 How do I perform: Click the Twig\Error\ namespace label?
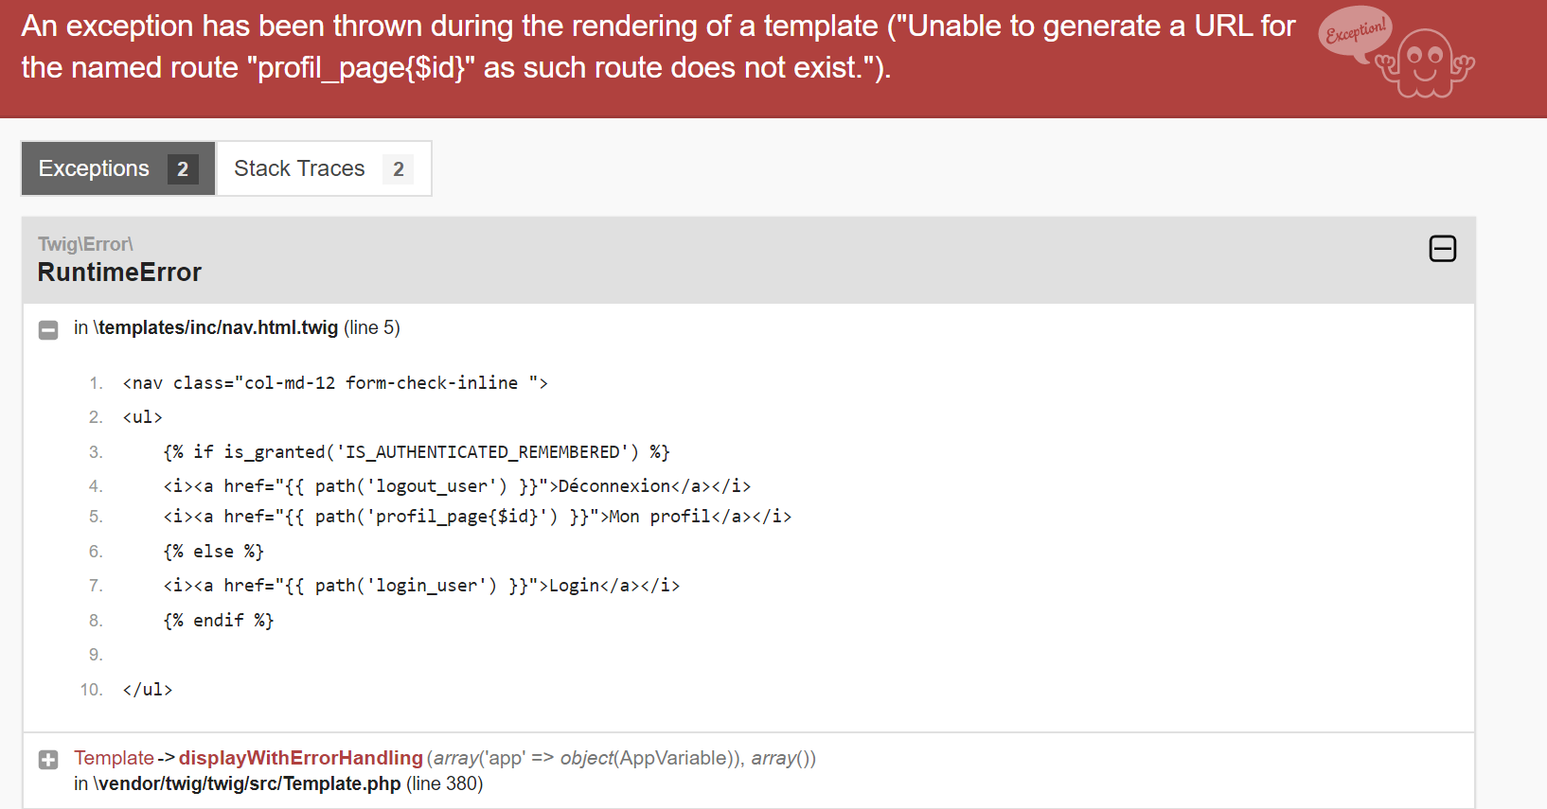pyautogui.click(x=85, y=244)
